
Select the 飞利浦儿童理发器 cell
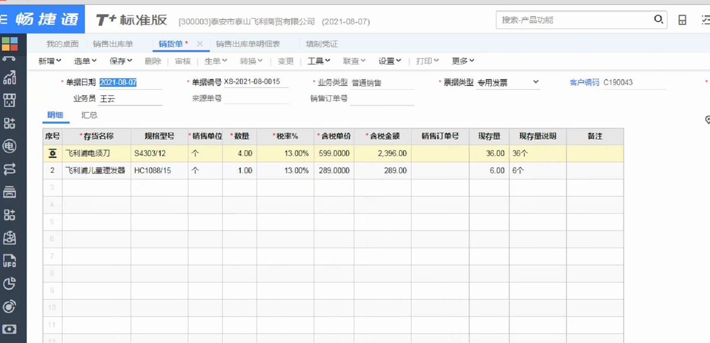click(97, 171)
